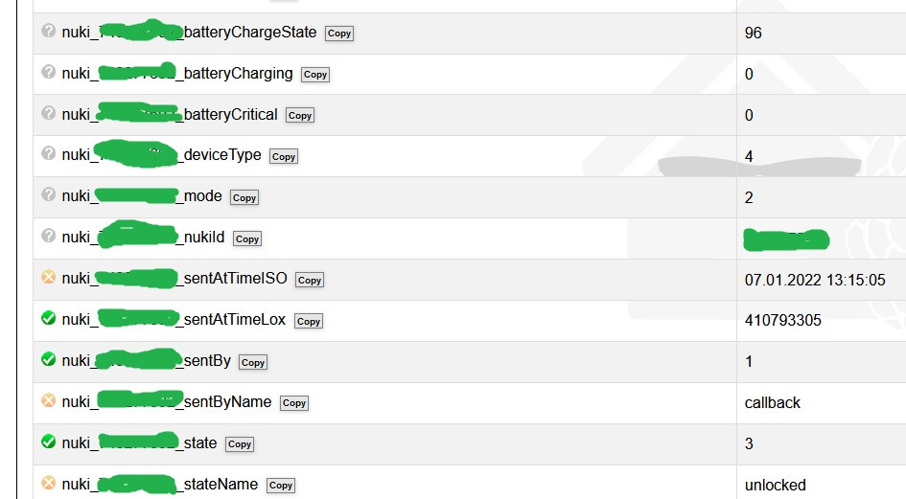Image resolution: width=906 pixels, height=499 pixels.
Task: Copy the sentAtTimeLox variable name
Action: [x=309, y=321]
